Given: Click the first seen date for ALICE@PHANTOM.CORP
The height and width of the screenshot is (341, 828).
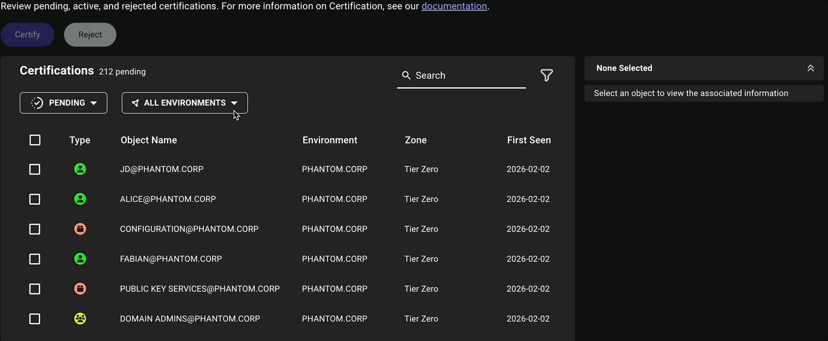Looking at the screenshot, I should [x=528, y=199].
